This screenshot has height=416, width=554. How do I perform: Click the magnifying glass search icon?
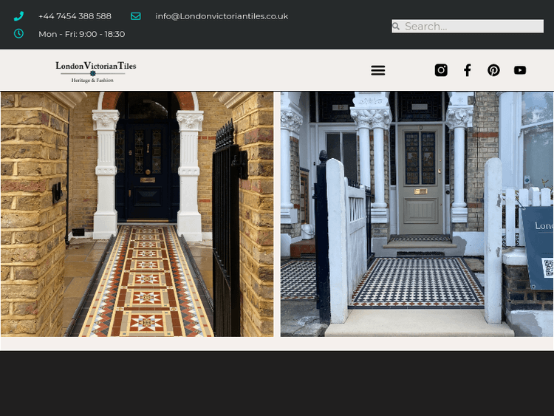pyautogui.click(x=397, y=27)
